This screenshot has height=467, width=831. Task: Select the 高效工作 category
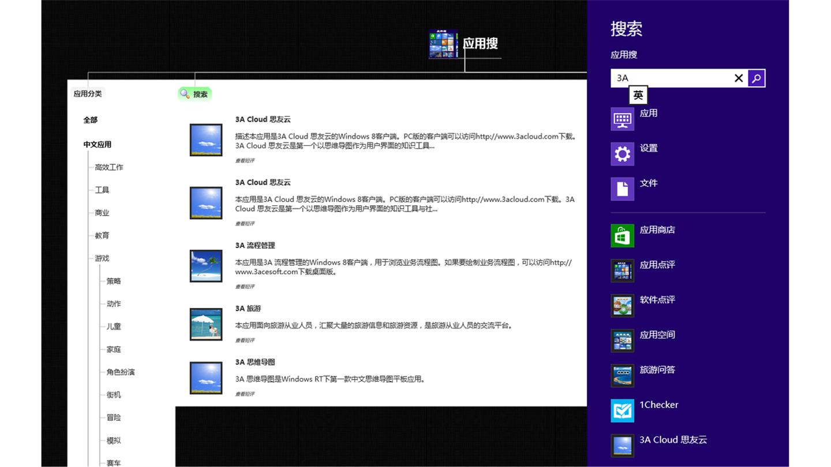point(109,167)
